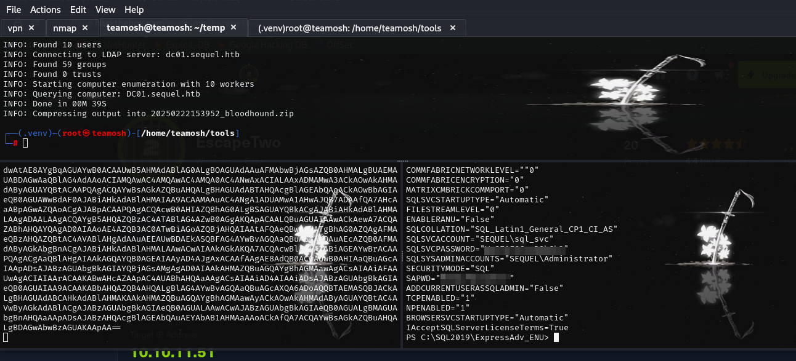Open the Edit menu
Screen dimensions: 796x361
pyautogui.click(x=78, y=10)
